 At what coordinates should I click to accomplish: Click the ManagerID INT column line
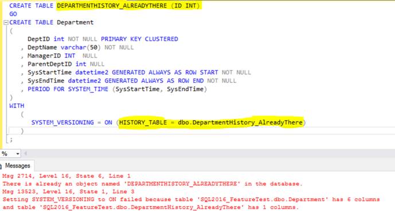[x=62, y=55]
